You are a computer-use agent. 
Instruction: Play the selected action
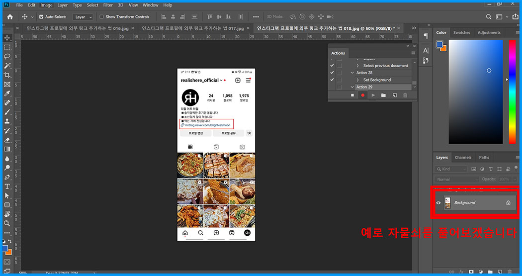[373, 95]
